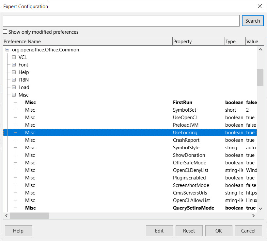The width and height of the screenshot is (267, 241).
Task: Select the UseOpenCL preference row
Action: pyautogui.click(x=130, y=117)
